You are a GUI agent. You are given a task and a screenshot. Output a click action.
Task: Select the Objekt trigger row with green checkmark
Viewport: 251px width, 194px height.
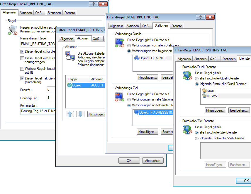coord(77,85)
